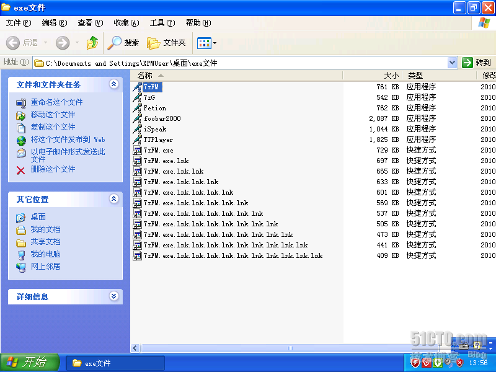Click the rename task icon
Viewport: 496px width, 372px height.
21,103
